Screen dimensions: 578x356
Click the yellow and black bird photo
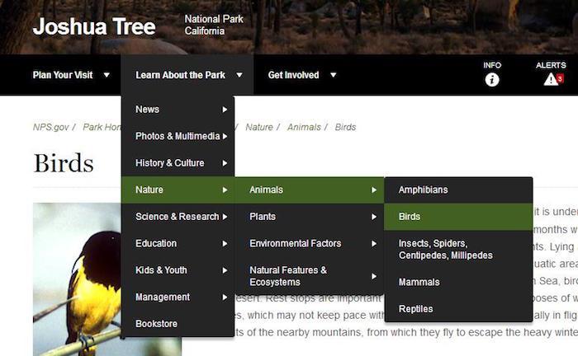pos(77,279)
